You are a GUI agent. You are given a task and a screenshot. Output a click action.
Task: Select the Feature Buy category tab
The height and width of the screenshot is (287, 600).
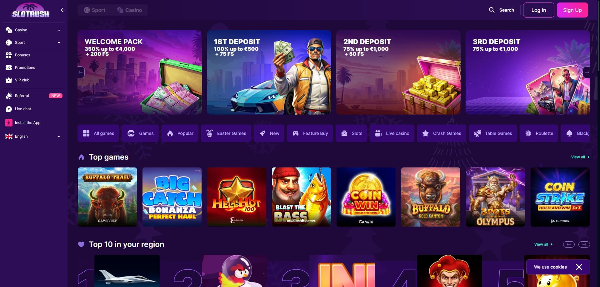click(x=310, y=133)
